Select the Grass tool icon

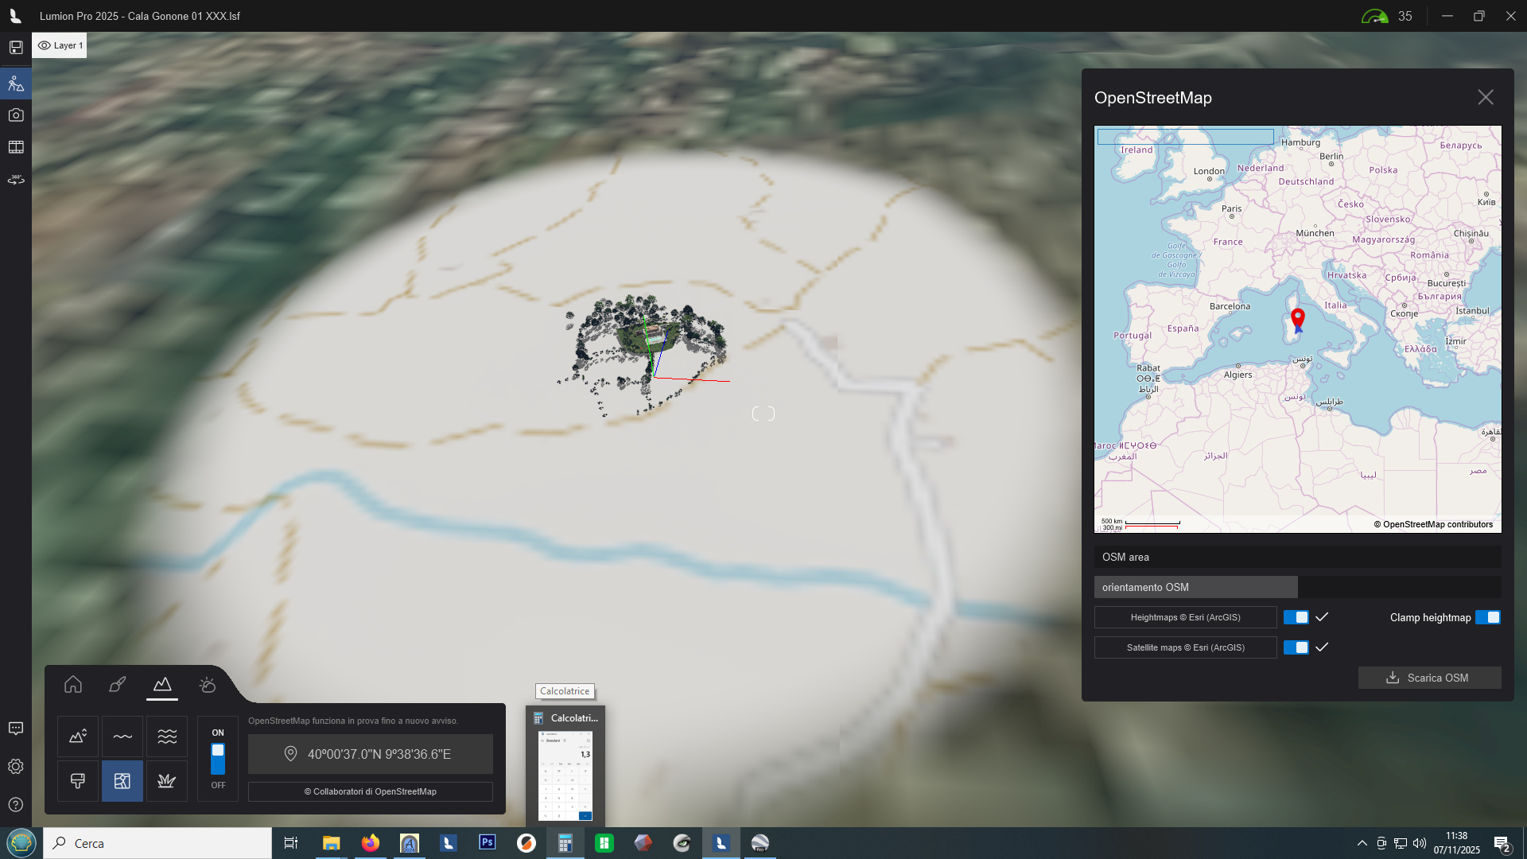[167, 781]
